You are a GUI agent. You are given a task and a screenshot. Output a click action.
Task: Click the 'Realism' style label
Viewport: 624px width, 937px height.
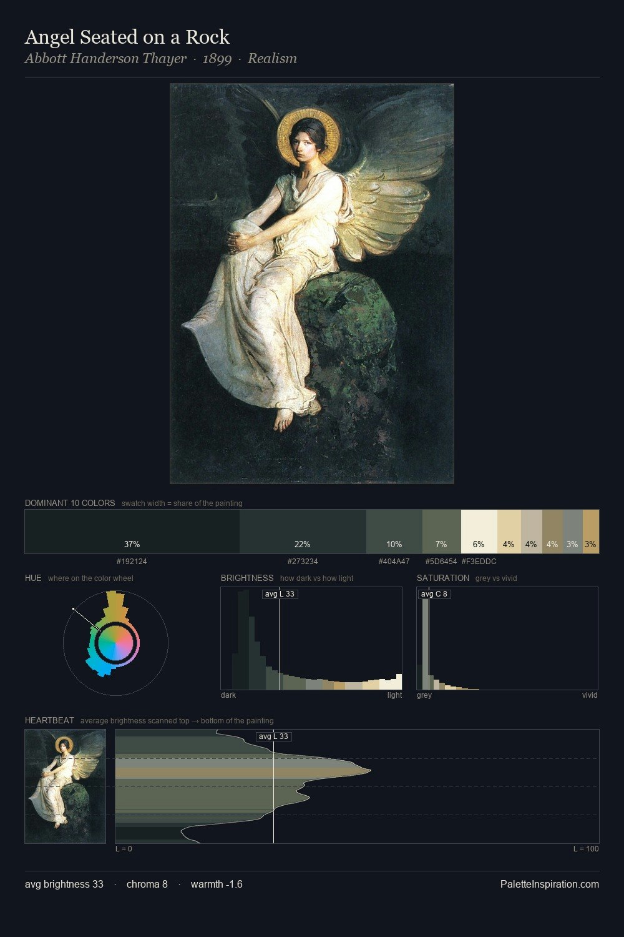(272, 59)
